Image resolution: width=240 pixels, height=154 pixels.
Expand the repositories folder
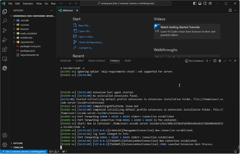click(x=33, y=42)
